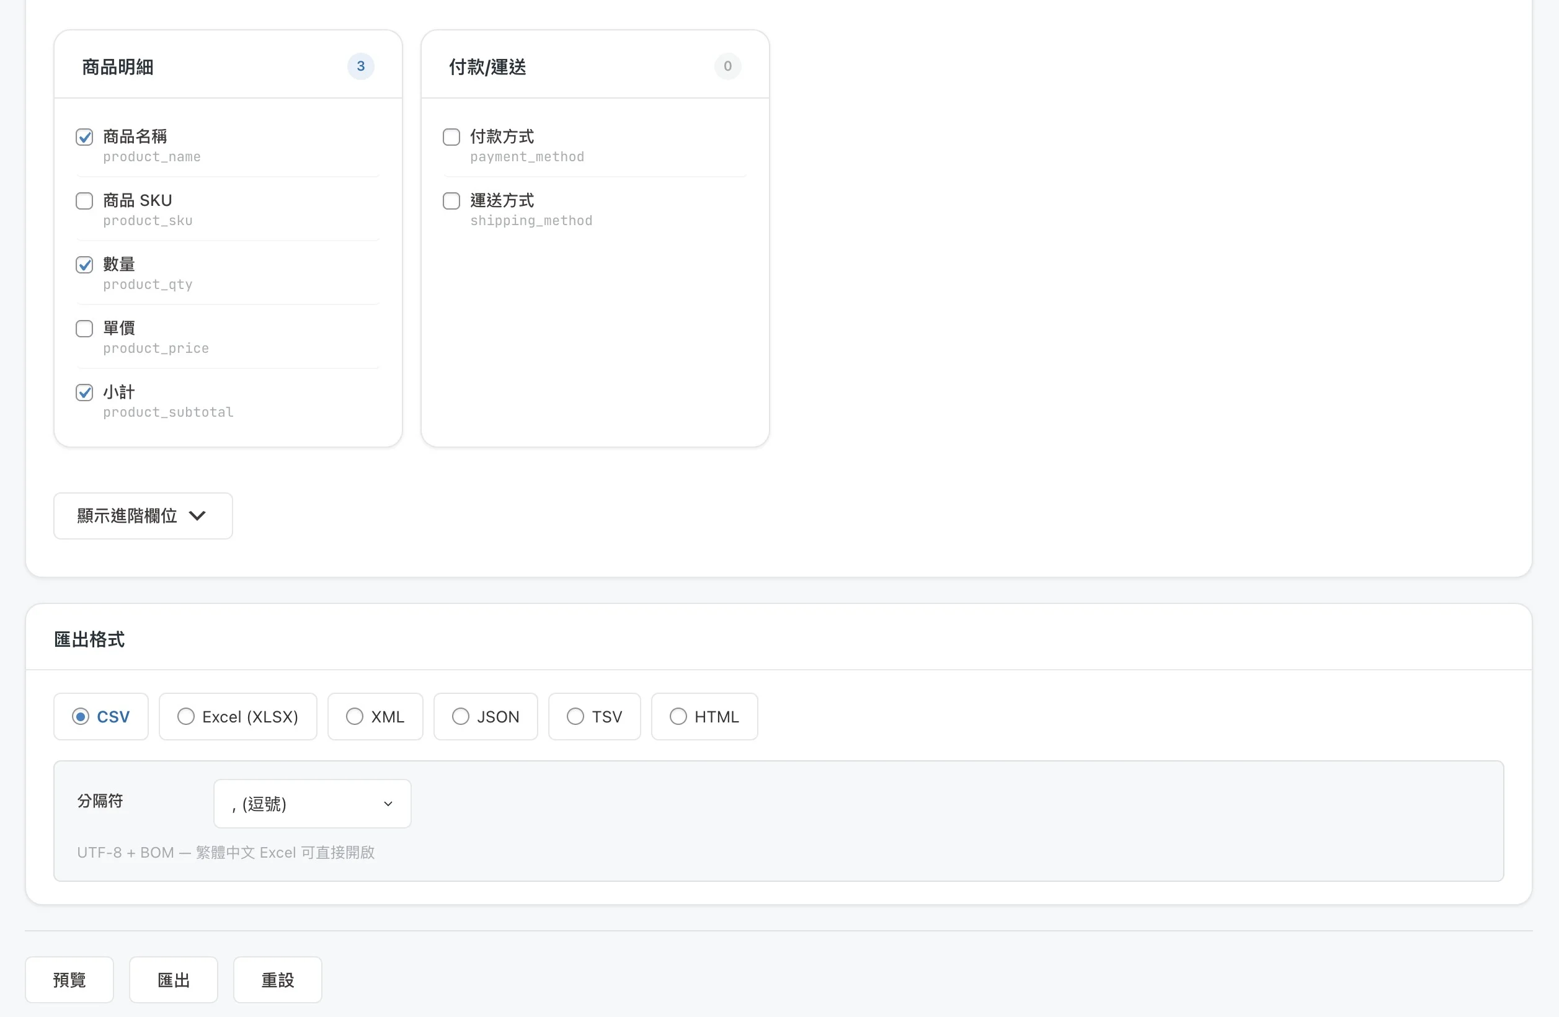The width and height of the screenshot is (1559, 1017).
Task: Uncheck the 小計 product_subtotal checkbox
Action: click(x=84, y=393)
